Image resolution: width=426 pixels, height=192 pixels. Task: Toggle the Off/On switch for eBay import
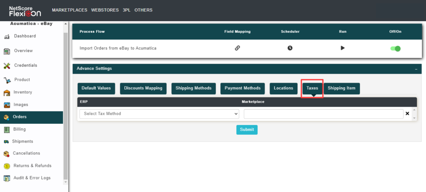pos(395,49)
